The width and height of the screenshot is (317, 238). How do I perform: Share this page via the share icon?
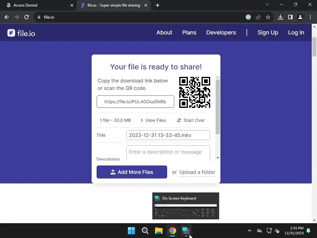pyautogui.click(x=258, y=17)
